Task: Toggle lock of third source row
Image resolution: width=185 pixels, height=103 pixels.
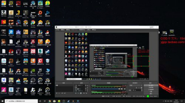Action: tap(88, 89)
